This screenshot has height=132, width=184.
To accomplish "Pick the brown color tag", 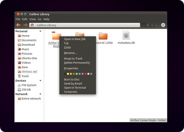I will (74, 74).
